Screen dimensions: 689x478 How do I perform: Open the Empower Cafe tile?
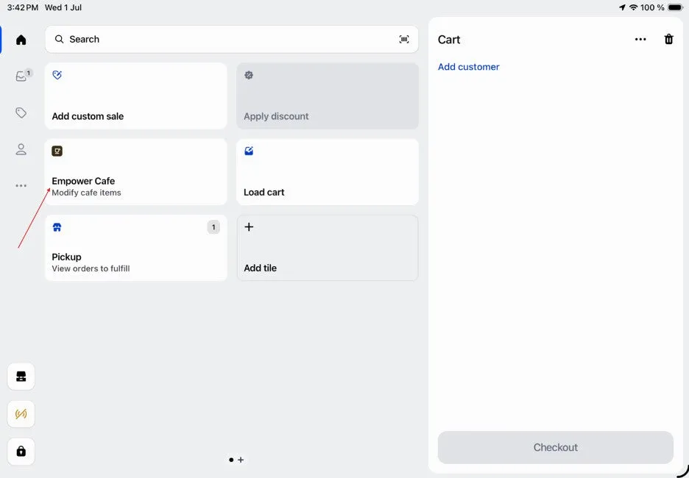point(135,172)
